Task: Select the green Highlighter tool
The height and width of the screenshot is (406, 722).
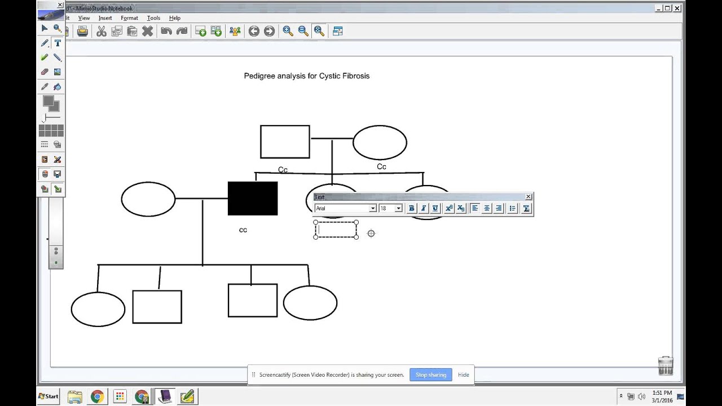Action: click(45, 58)
